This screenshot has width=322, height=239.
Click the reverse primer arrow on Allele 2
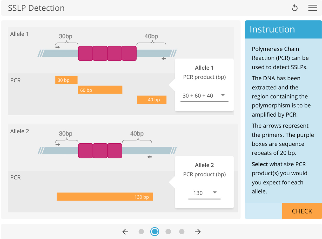point(150,157)
